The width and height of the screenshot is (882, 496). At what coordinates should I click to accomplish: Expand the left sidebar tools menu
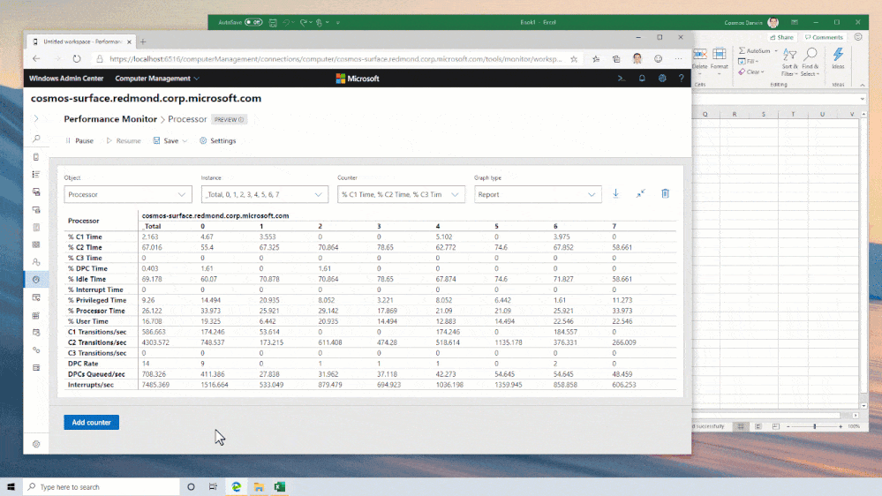36,118
